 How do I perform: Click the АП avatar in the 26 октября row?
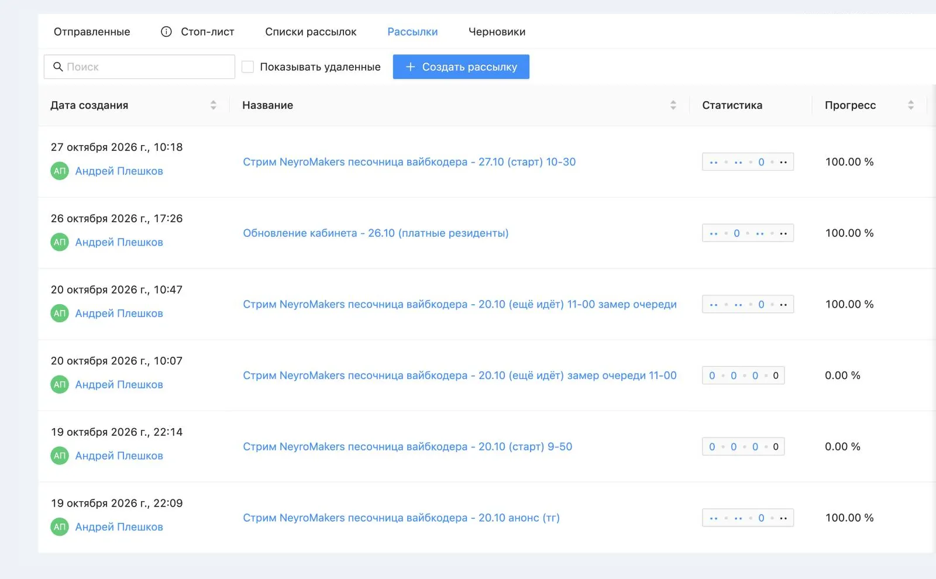tap(60, 242)
